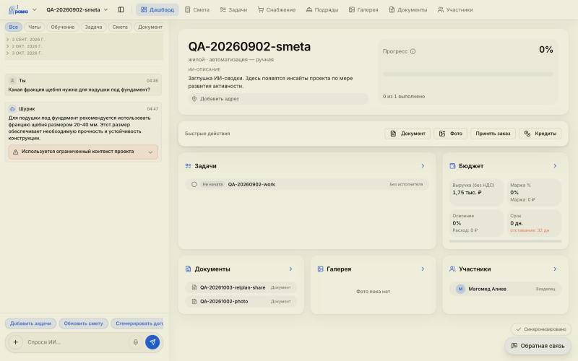The width and height of the screenshot is (578, 361).
Task: Expand the 3 сент. 2026 г. chat group
Action: [25, 40]
